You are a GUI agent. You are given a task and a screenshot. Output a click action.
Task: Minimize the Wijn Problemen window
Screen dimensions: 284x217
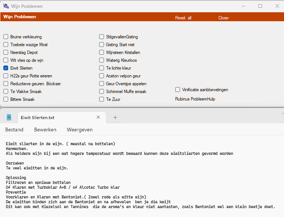pyautogui.click(x=243, y=6)
